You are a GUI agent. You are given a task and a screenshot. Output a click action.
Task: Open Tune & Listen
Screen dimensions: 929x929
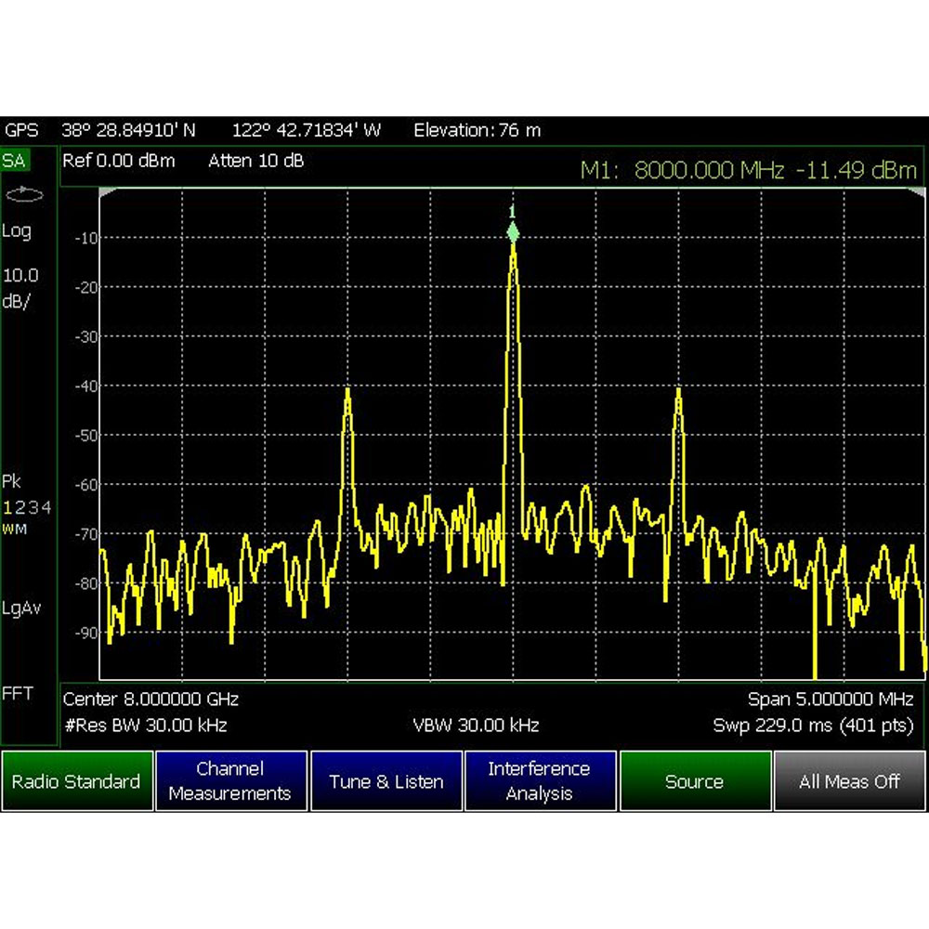click(x=386, y=781)
